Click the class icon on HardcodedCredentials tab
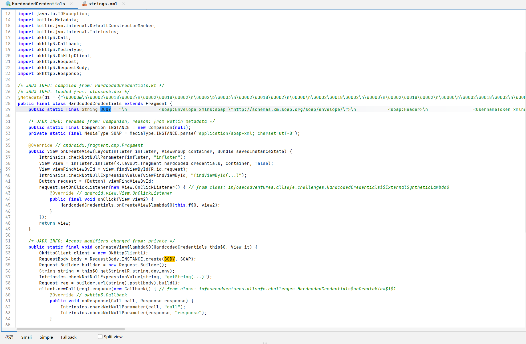Screen dimensions: 526x344 click(x=8, y=4)
